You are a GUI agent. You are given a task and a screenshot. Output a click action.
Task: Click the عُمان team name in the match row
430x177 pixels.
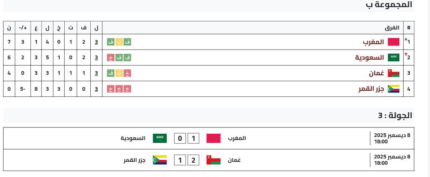click(x=233, y=160)
